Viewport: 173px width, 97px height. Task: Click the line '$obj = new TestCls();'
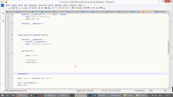(x=28, y=83)
